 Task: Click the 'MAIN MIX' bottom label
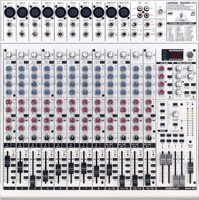pyautogui.click(x=190, y=188)
